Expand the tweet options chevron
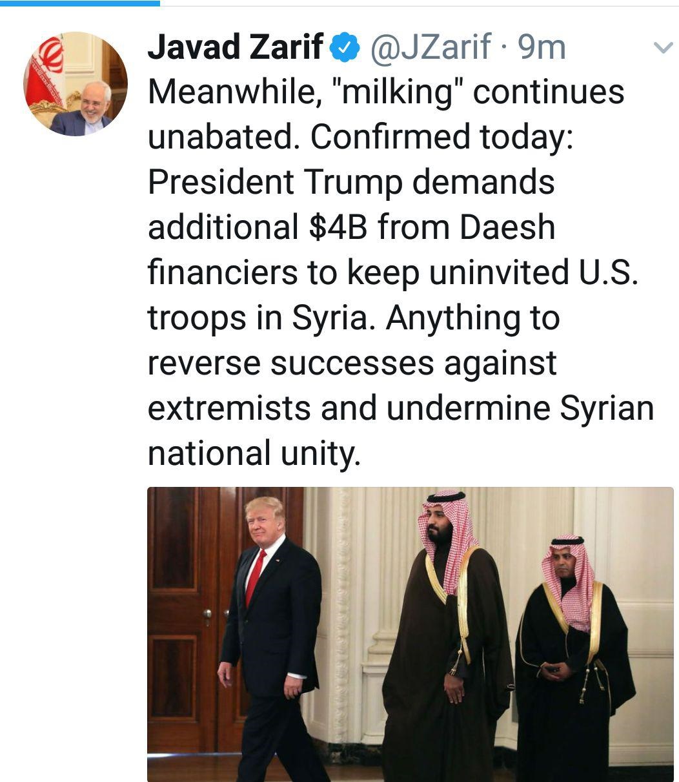Viewport: 679px width, 782px height. [663, 48]
